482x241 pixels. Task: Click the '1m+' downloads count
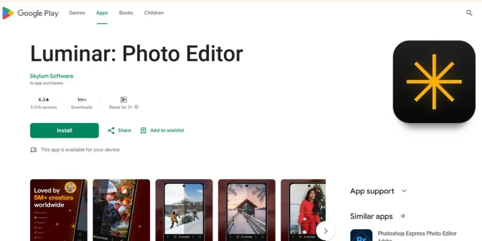pos(82,100)
